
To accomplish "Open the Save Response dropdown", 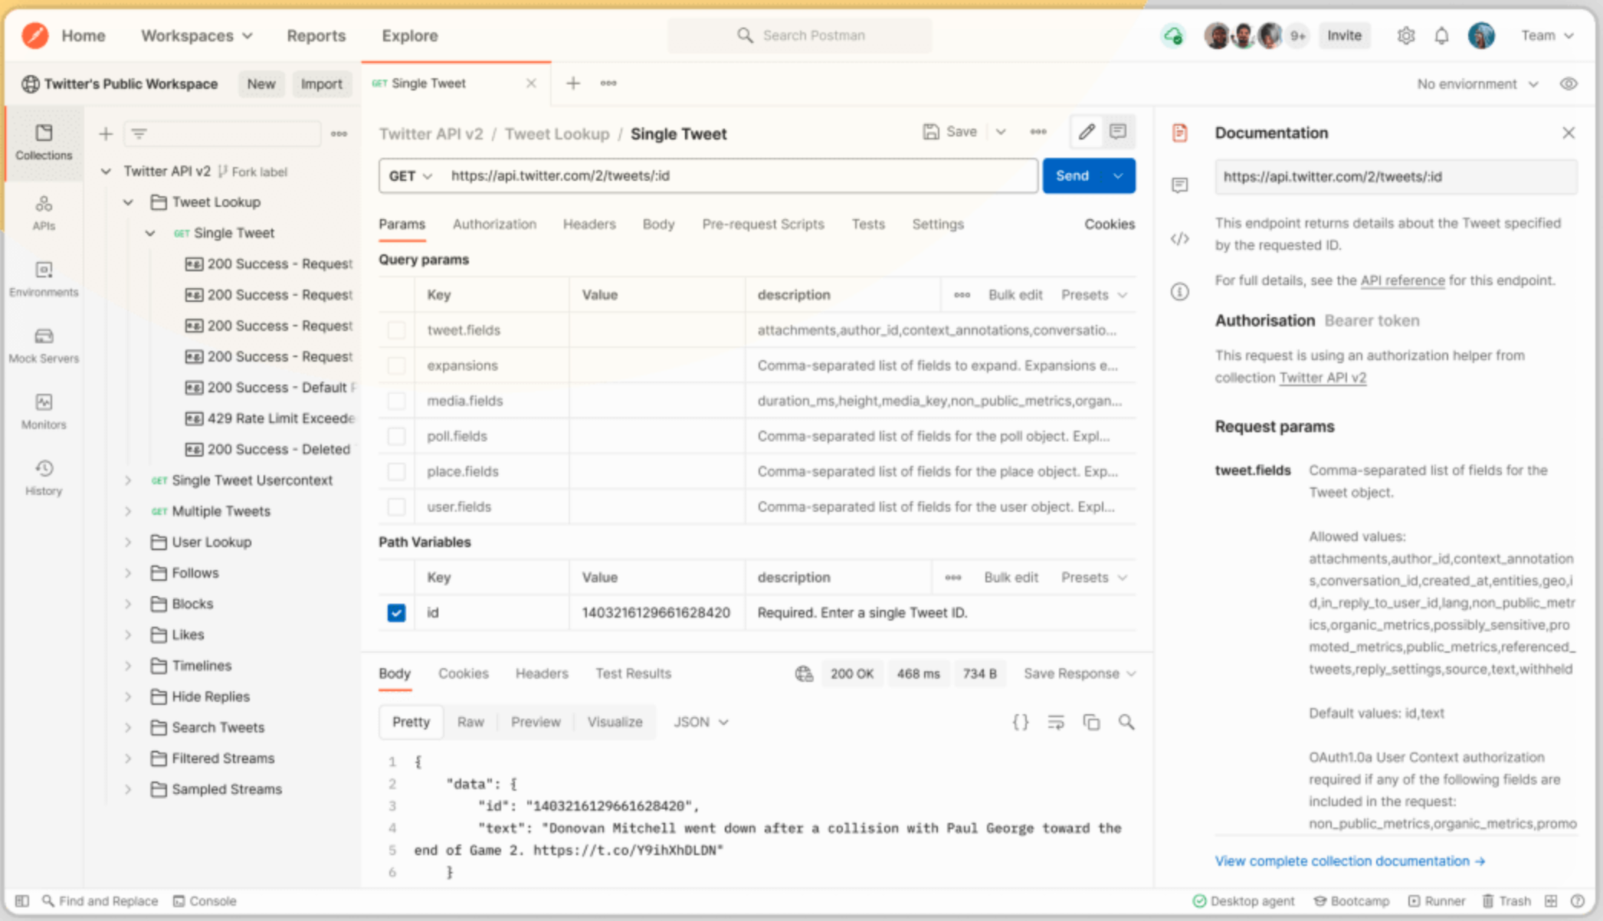I will coord(1079,674).
